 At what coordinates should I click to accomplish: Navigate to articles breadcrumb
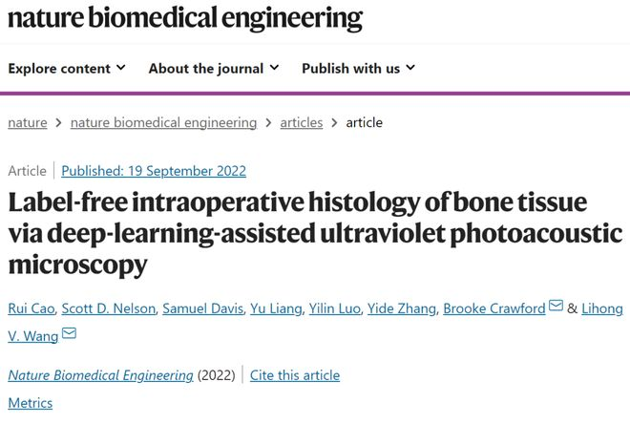(x=301, y=122)
